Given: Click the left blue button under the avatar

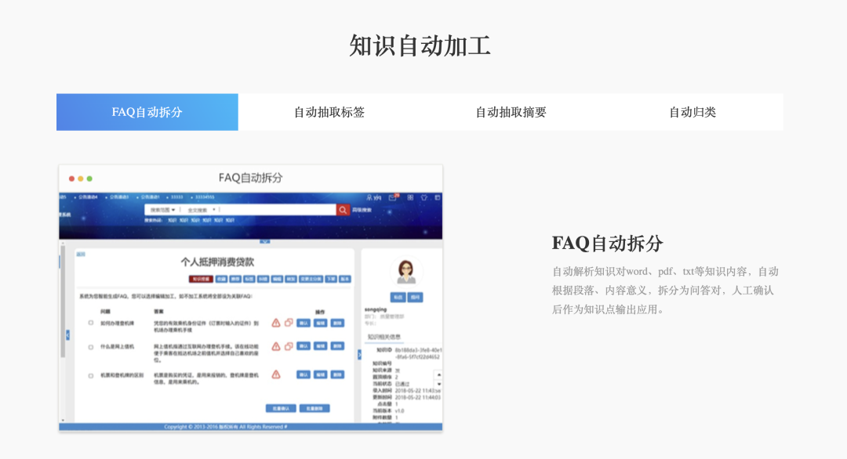Looking at the screenshot, I should tap(398, 297).
